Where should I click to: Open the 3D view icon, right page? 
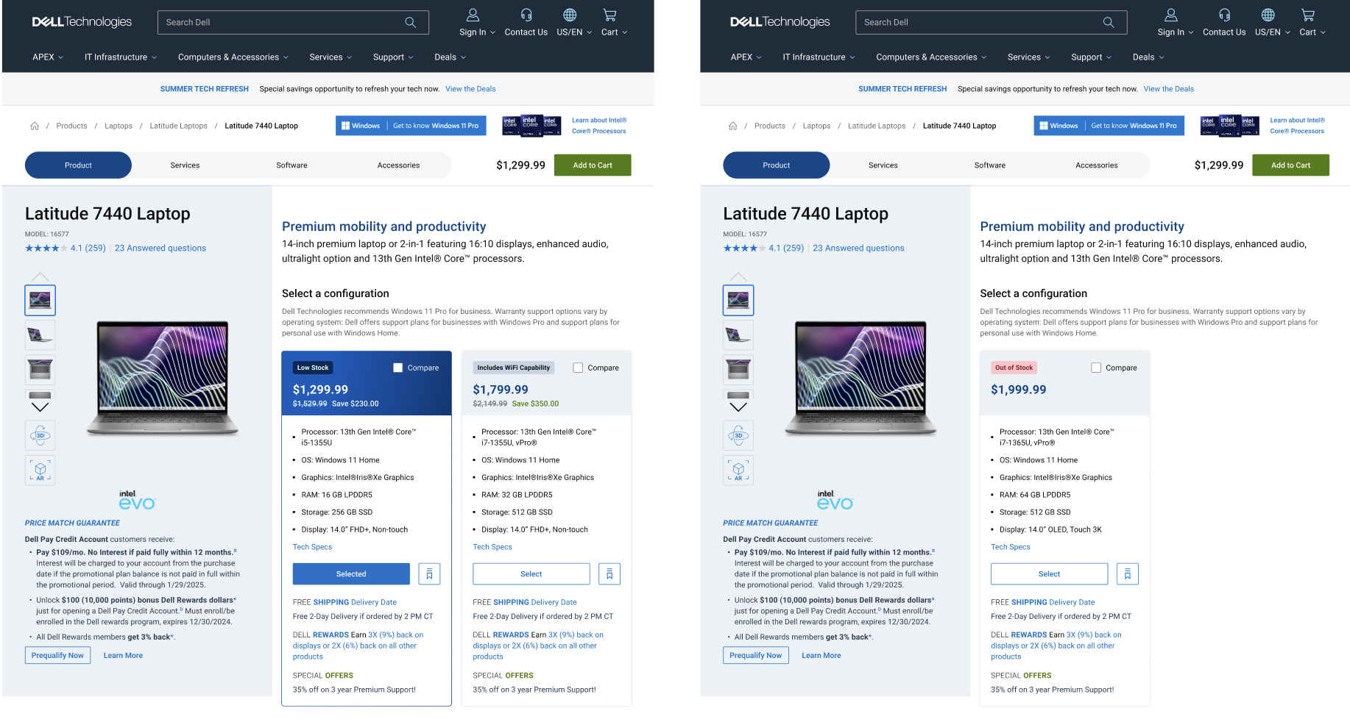(x=738, y=435)
